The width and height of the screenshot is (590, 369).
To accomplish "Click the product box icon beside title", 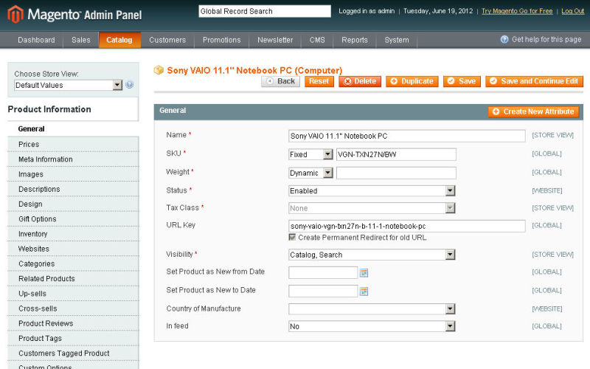I will point(159,70).
